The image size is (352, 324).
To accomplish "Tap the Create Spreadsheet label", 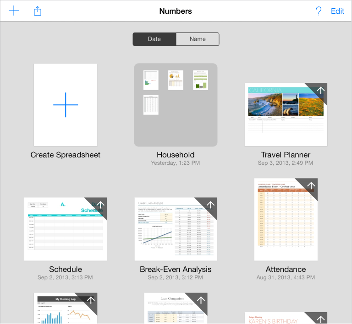I will coord(66,155).
